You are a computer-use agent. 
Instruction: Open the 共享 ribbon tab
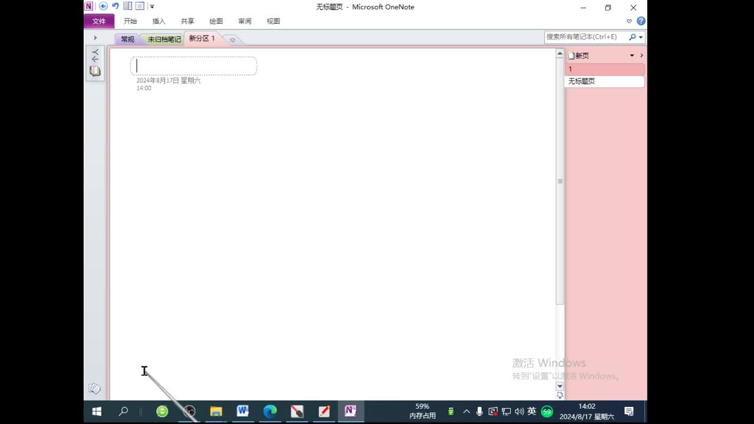click(187, 21)
